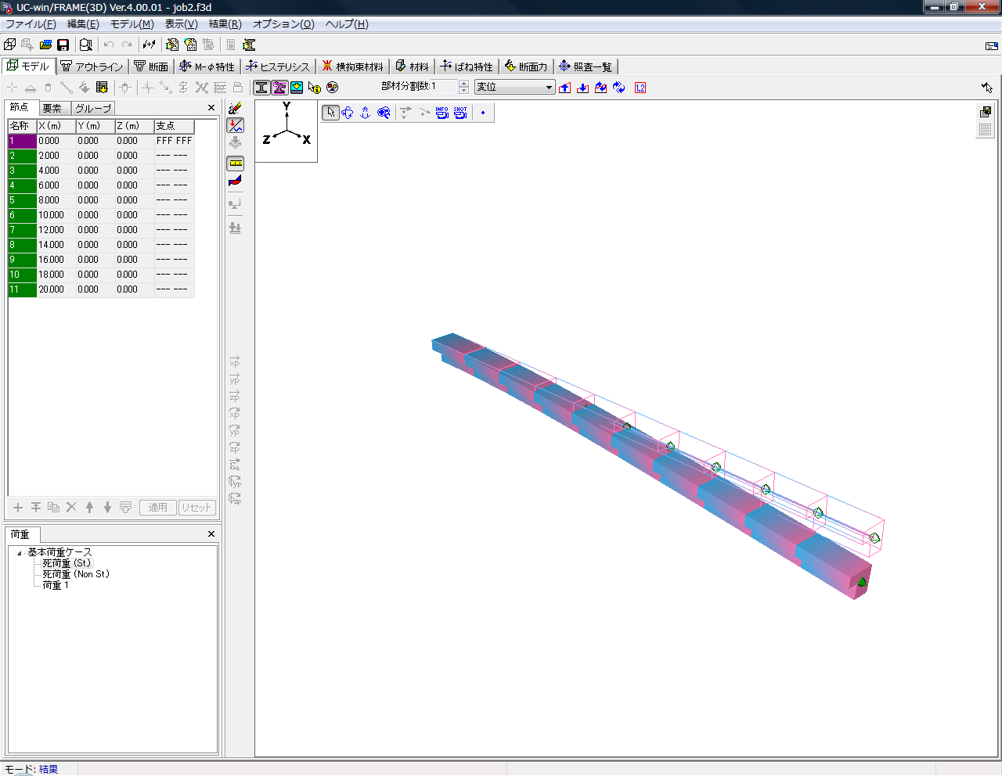
Task: Toggle the magenta I-beam section display button
Action: tap(279, 88)
